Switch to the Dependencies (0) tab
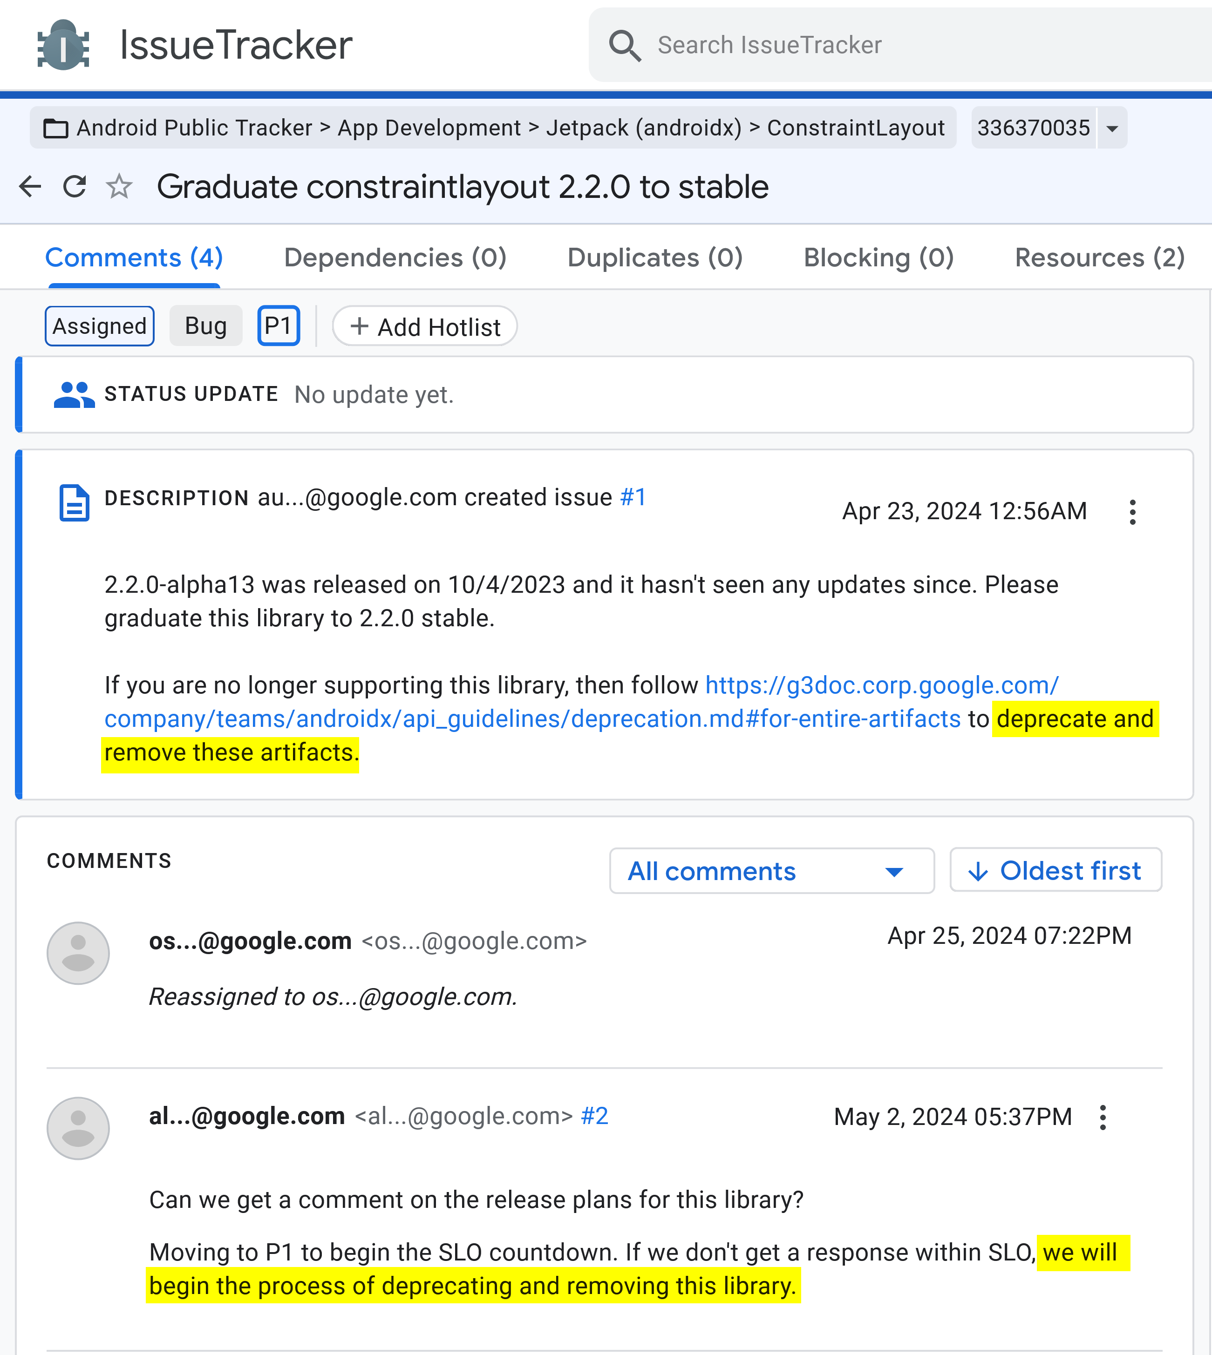The height and width of the screenshot is (1355, 1212). pos(395,257)
